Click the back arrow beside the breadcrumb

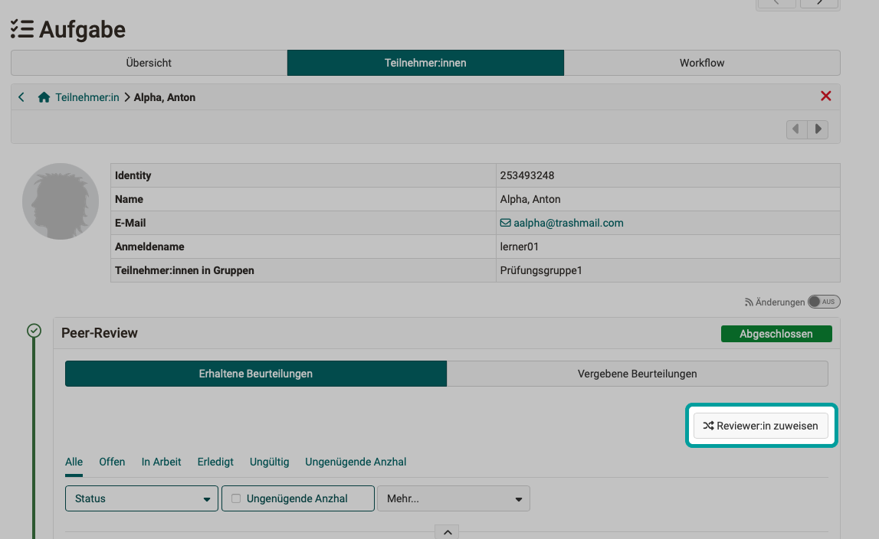pos(21,97)
